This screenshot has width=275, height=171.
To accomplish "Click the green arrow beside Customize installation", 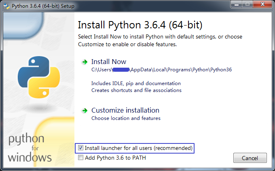I will point(85,111).
